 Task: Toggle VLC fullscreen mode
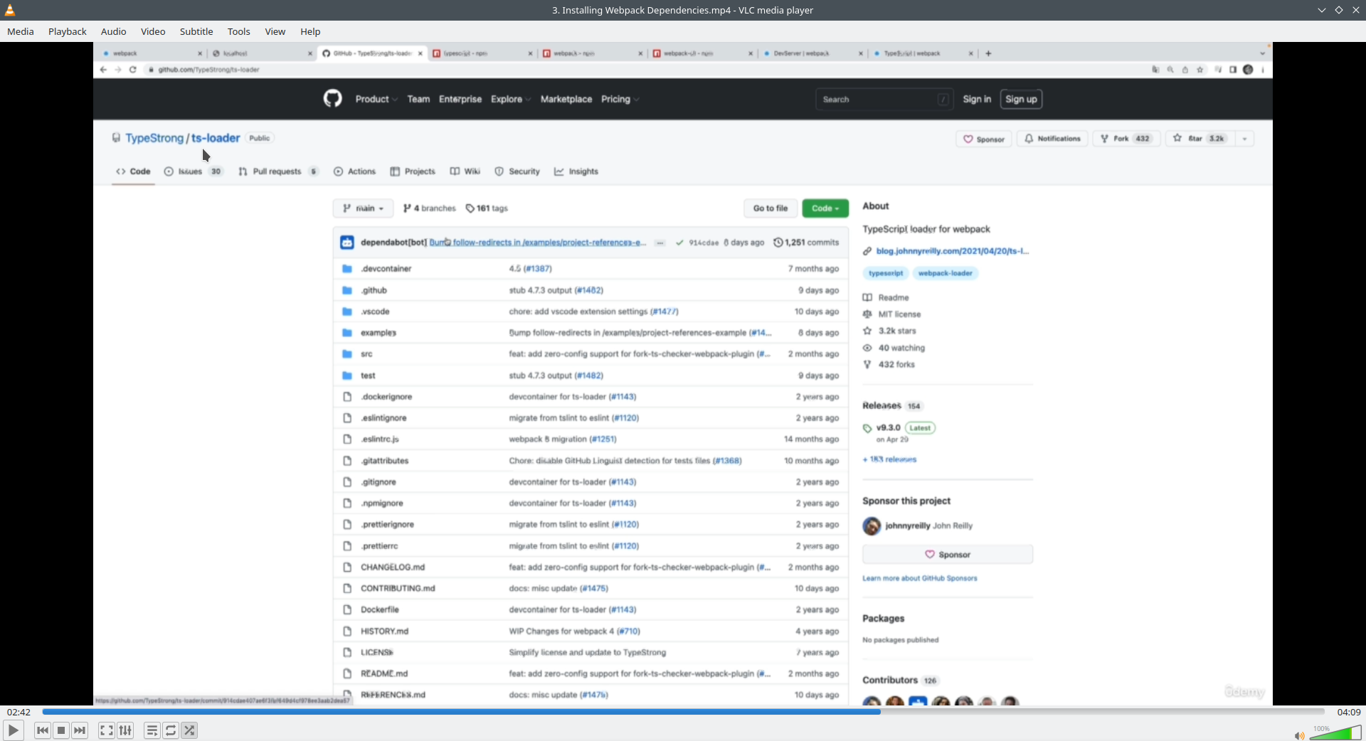106,730
